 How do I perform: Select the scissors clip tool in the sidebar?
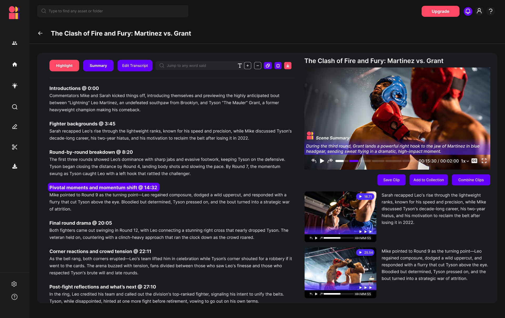click(14, 147)
